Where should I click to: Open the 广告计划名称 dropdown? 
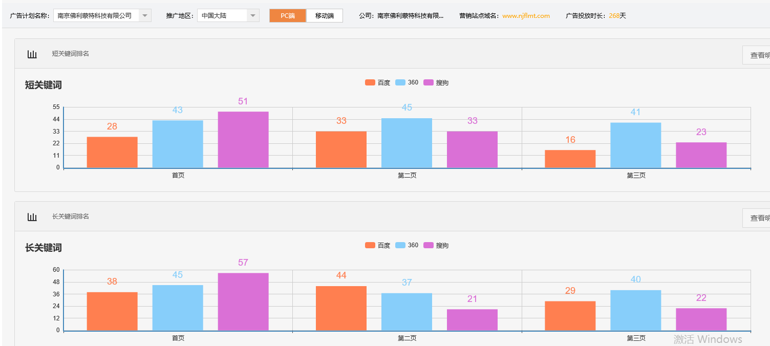[145, 15]
